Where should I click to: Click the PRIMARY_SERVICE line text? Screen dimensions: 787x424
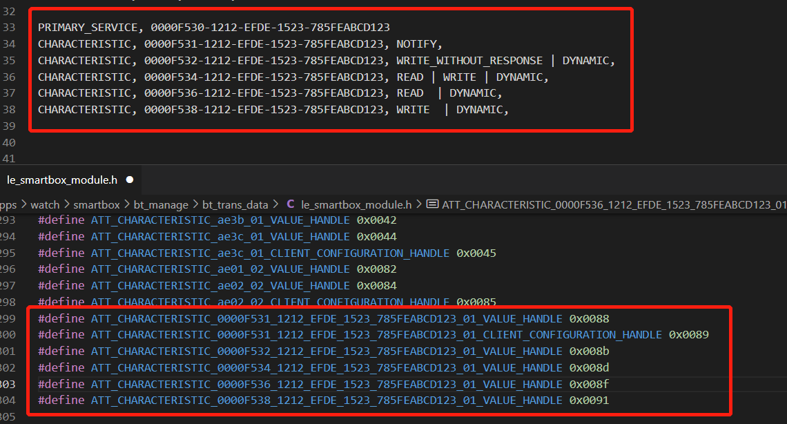click(x=214, y=27)
